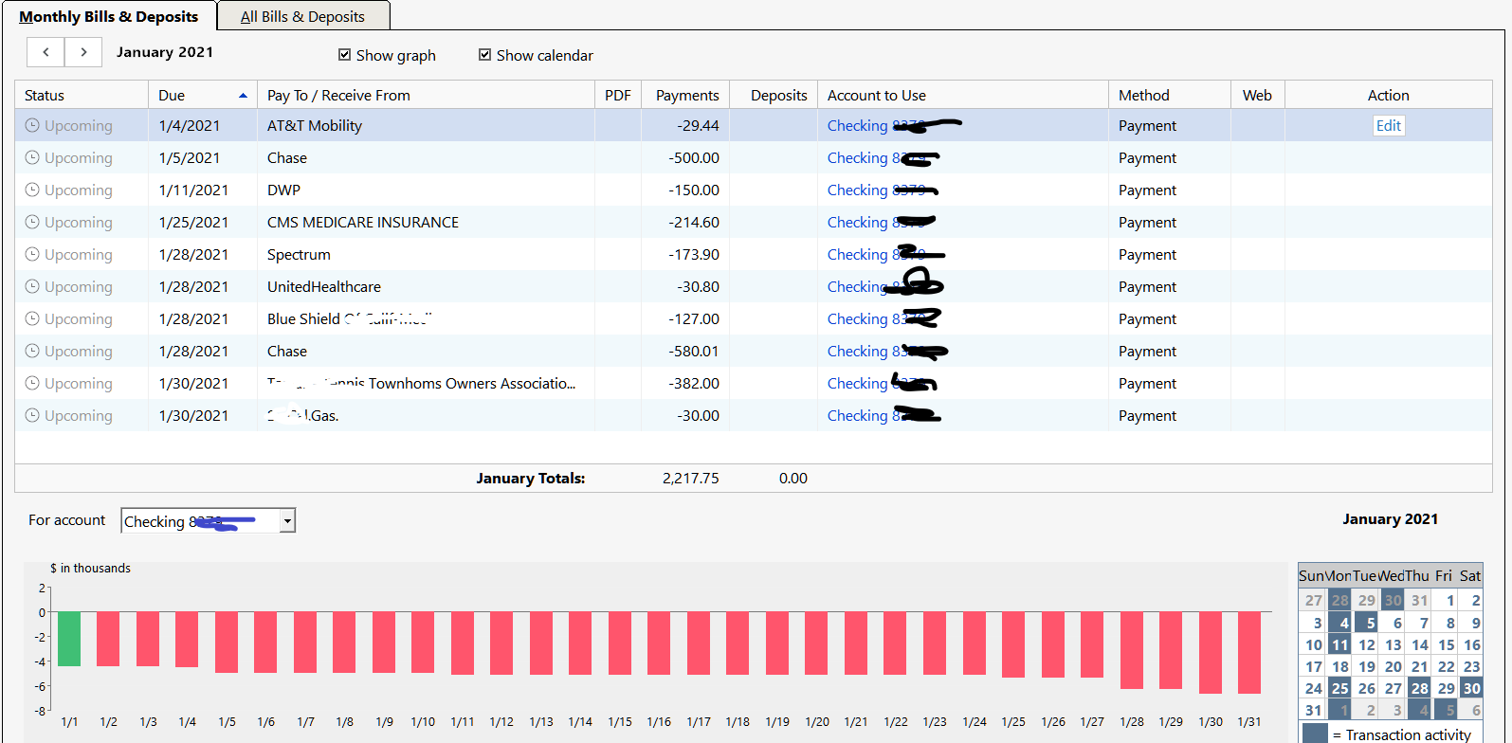Image resolution: width=1512 pixels, height=743 pixels.
Task: Click the -30.00 Gas payment amount
Action: [x=698, y=415]
